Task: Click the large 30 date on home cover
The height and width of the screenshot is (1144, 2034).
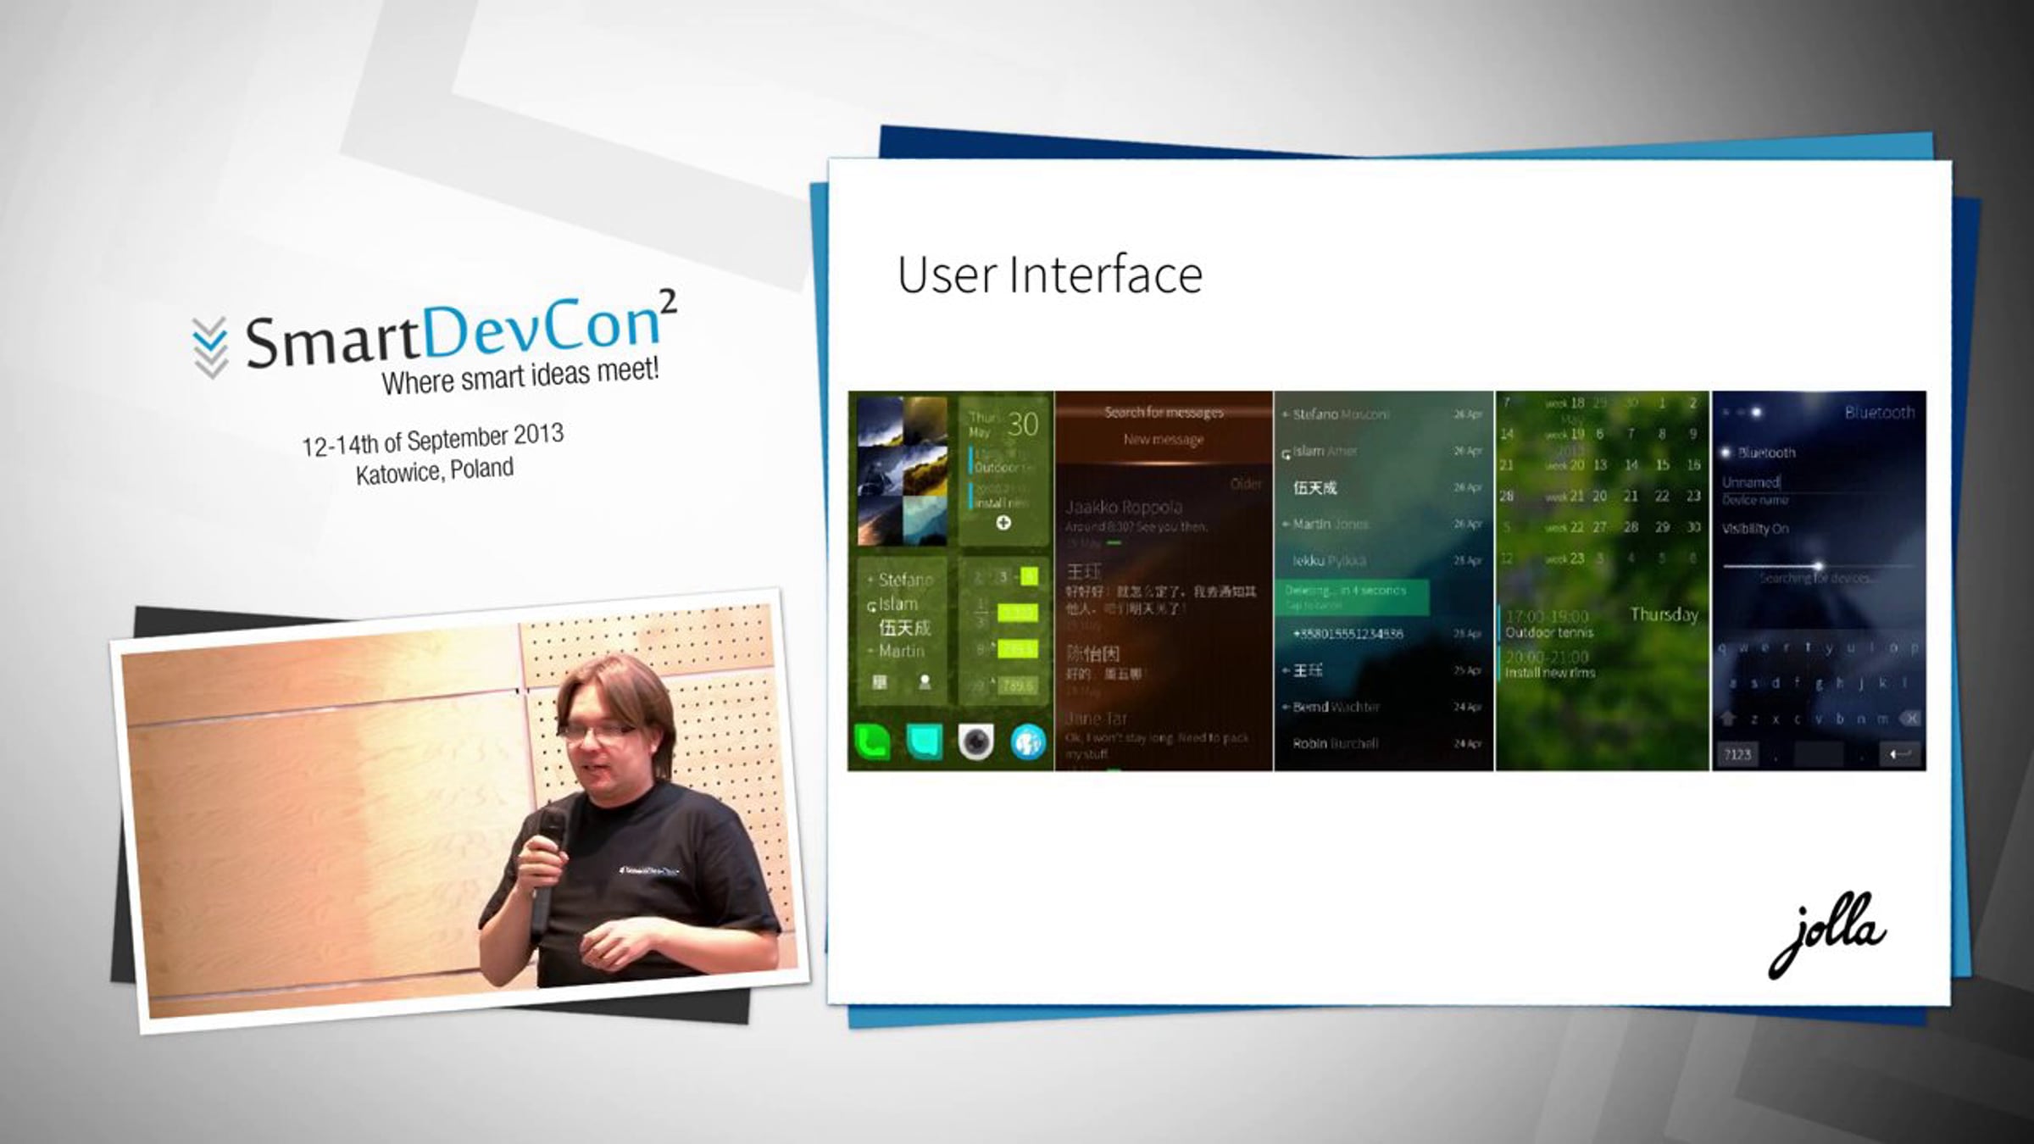Action: tap(1023, 425)
